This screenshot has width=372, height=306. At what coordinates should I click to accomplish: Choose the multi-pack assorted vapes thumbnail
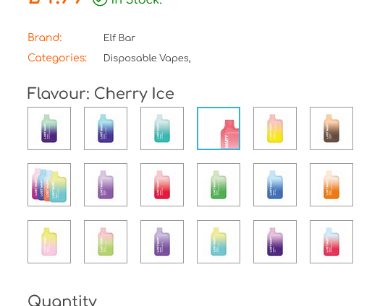(49, 185)
